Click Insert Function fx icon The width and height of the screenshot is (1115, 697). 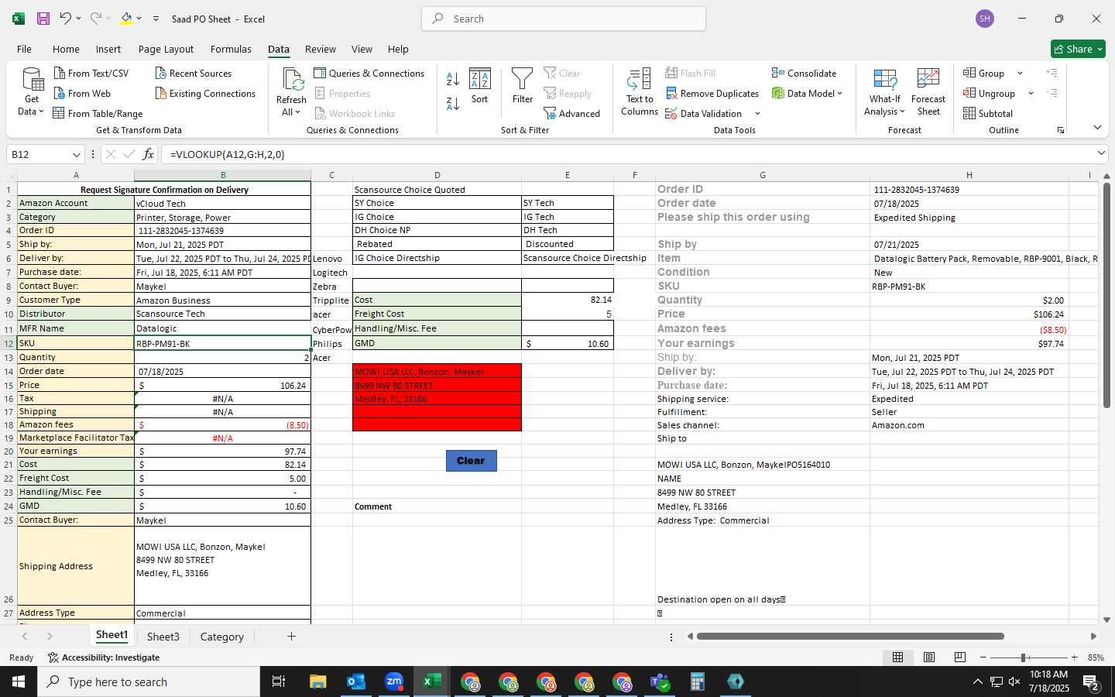[148, 154]
